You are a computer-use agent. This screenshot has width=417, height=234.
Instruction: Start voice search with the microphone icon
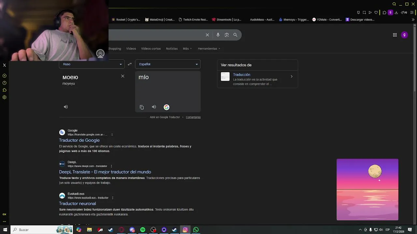click(x=218, y=35)
